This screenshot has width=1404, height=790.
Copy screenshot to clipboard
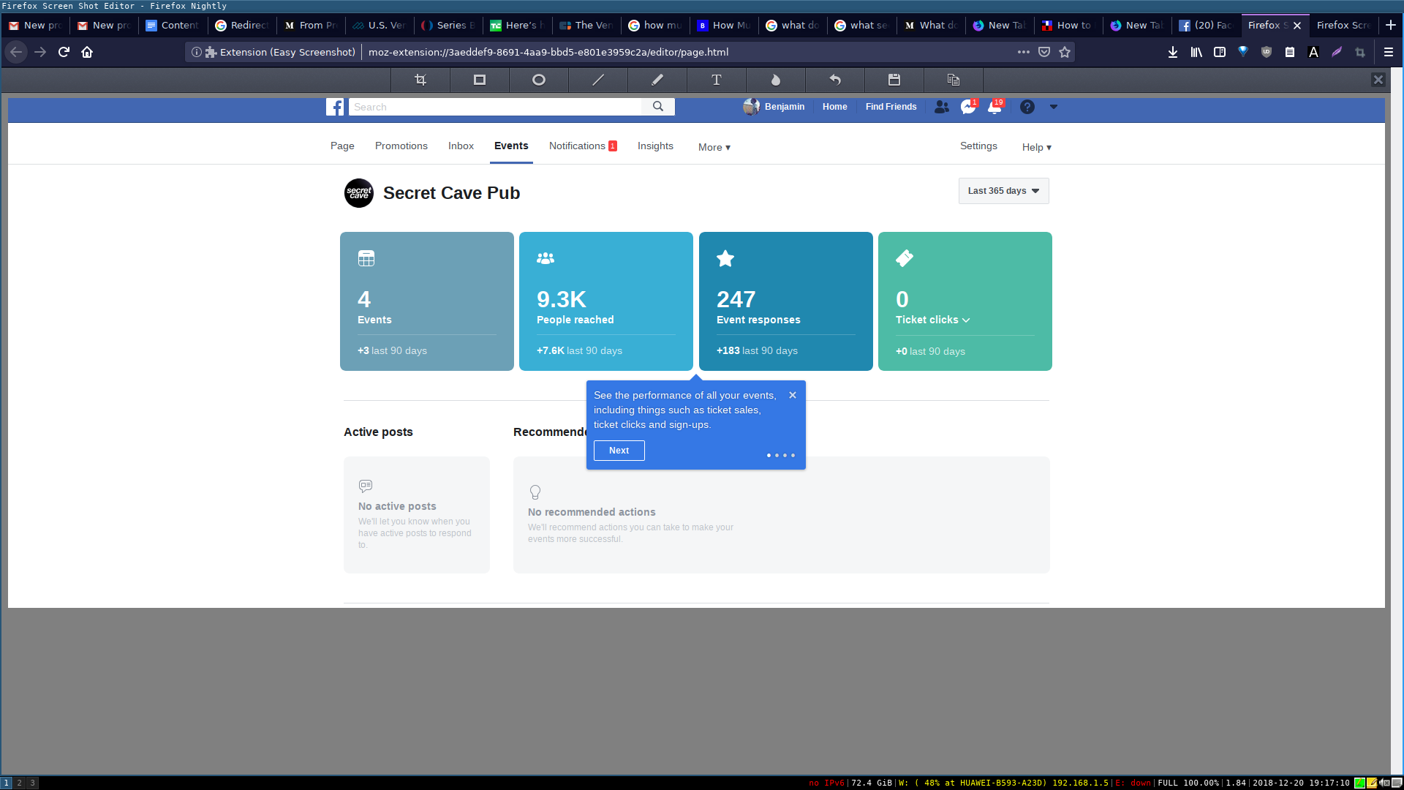pyautogui.click(x=954, y=80)
